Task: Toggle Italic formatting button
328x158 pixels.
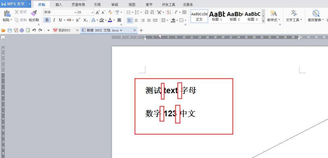Action: 54,20
